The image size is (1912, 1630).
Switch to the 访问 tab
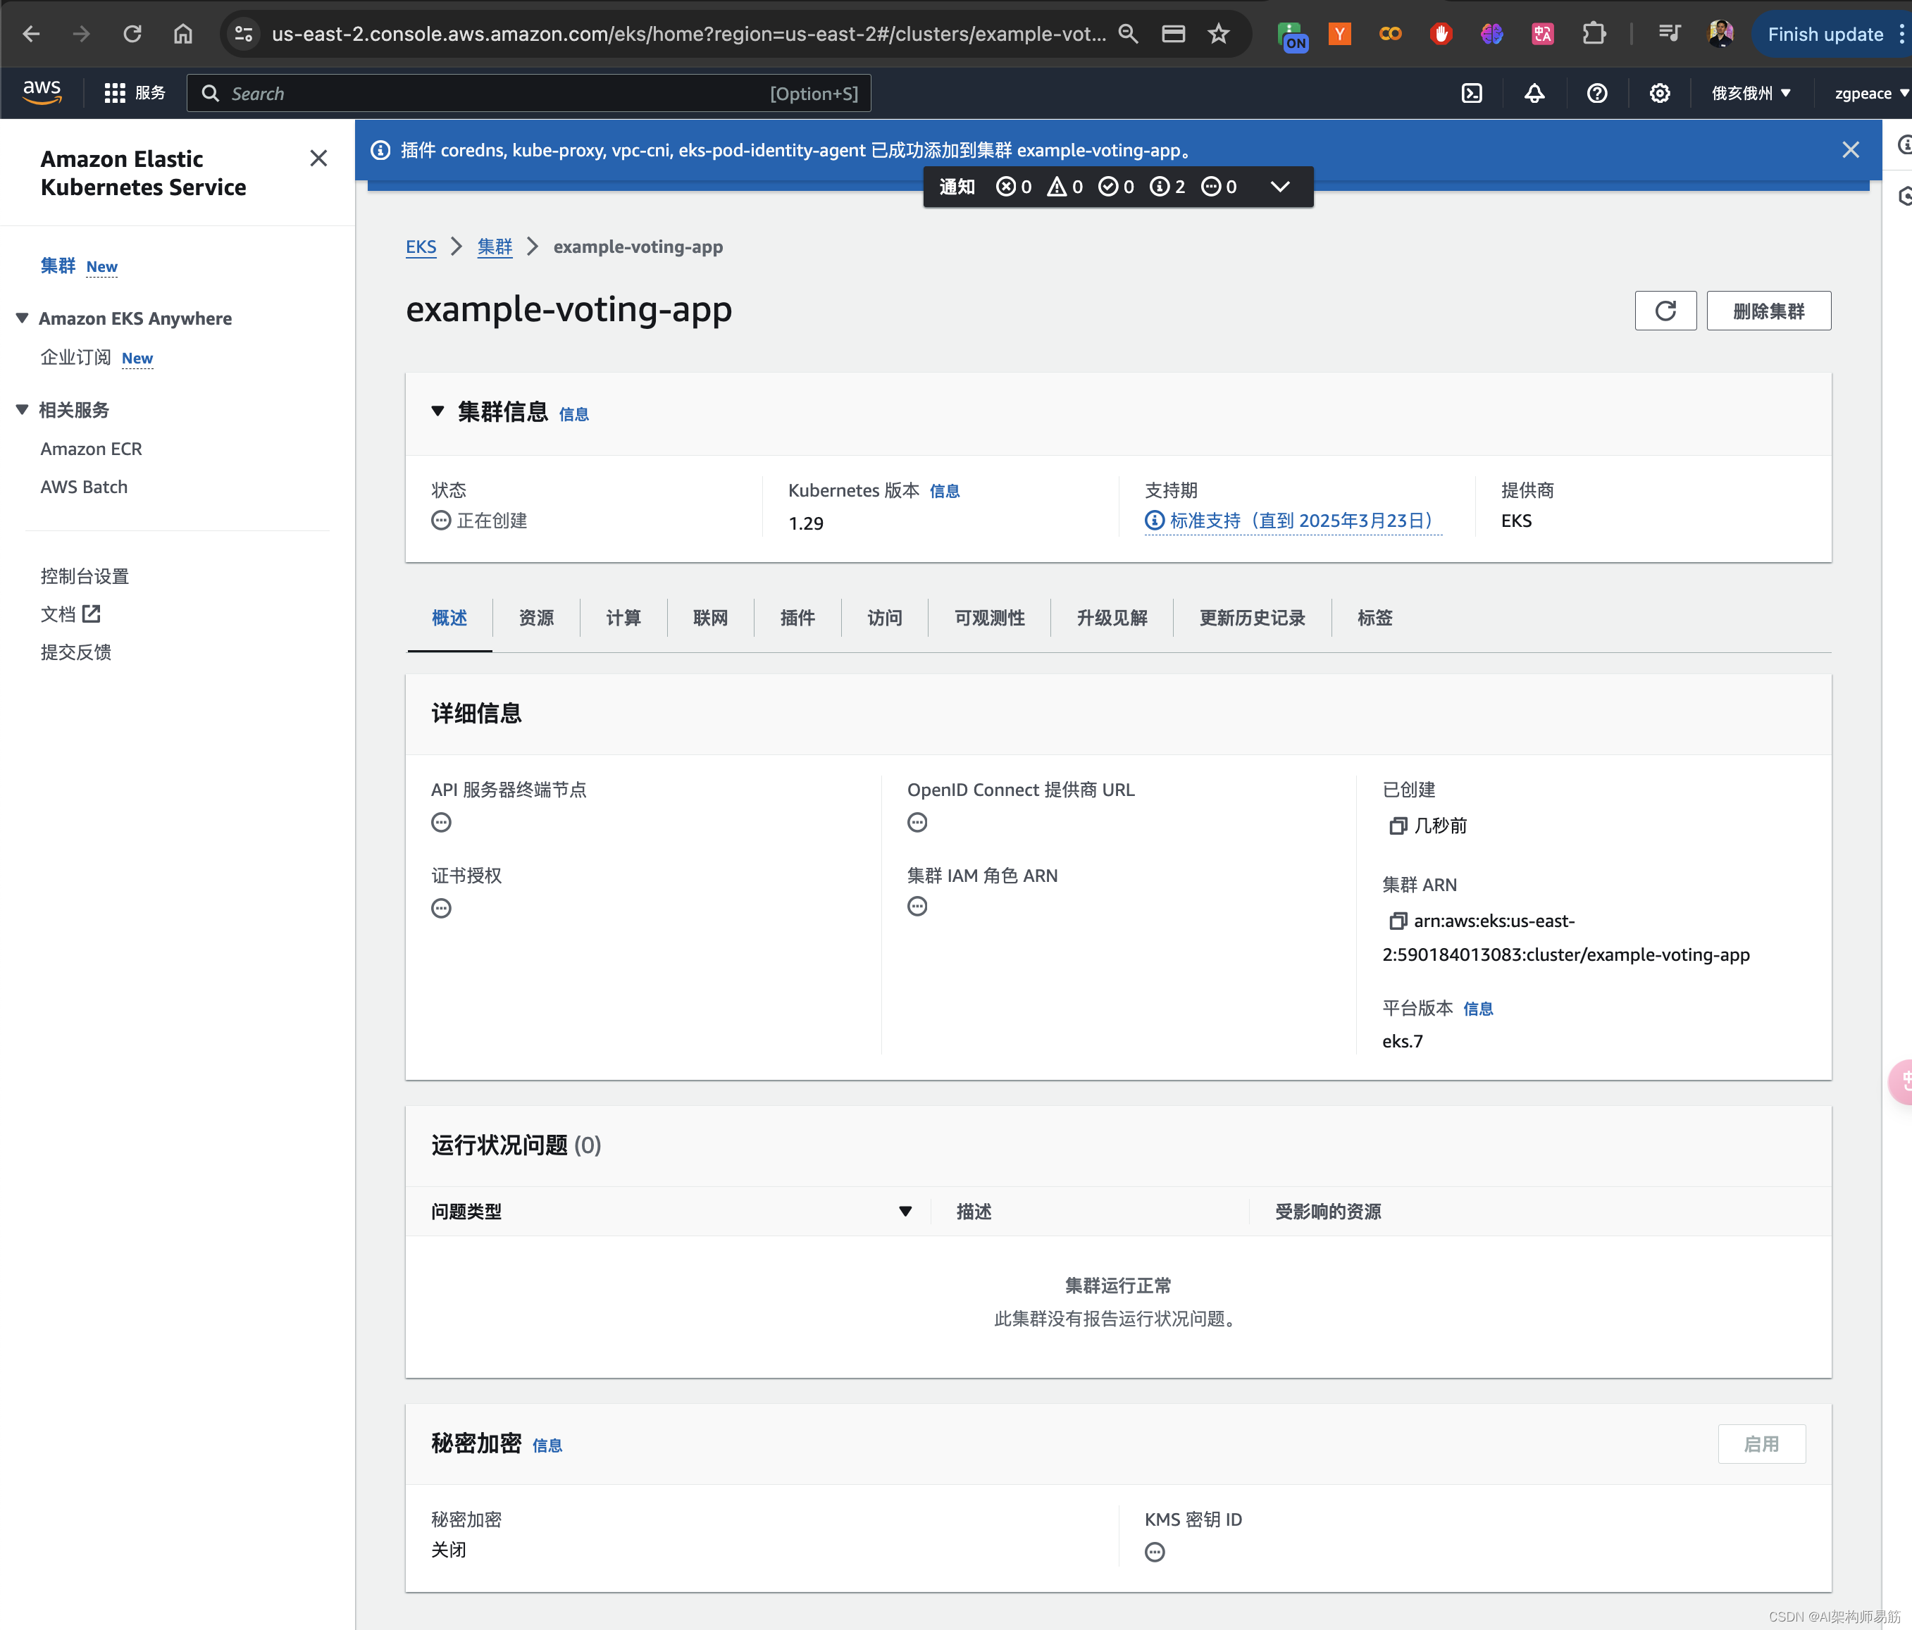884,618
